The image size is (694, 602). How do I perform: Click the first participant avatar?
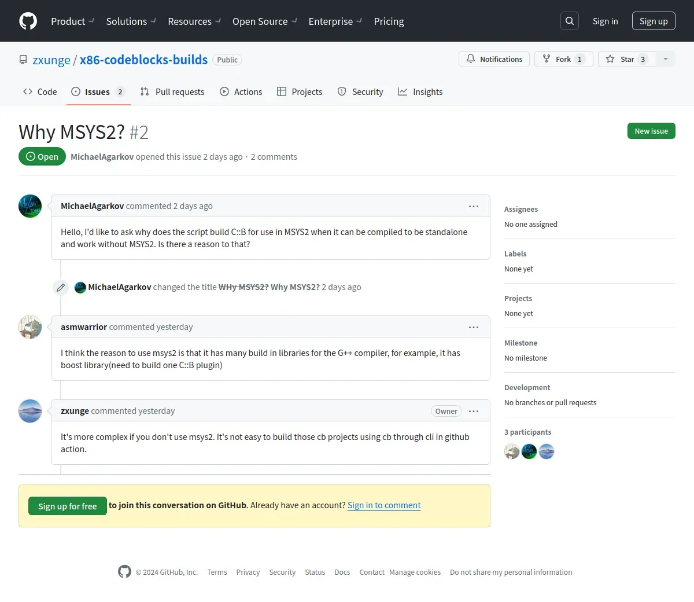[512, 452]
